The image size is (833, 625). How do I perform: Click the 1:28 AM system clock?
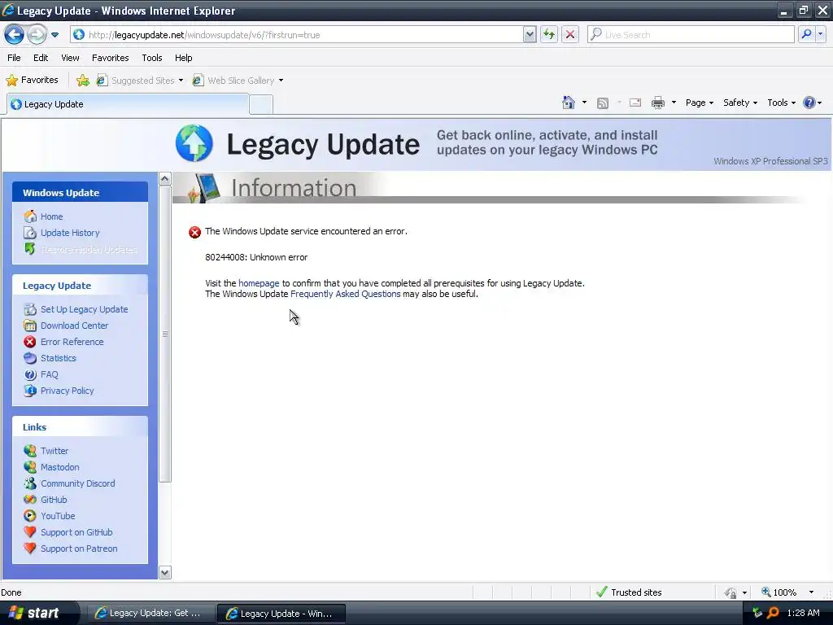click(803, 613)
